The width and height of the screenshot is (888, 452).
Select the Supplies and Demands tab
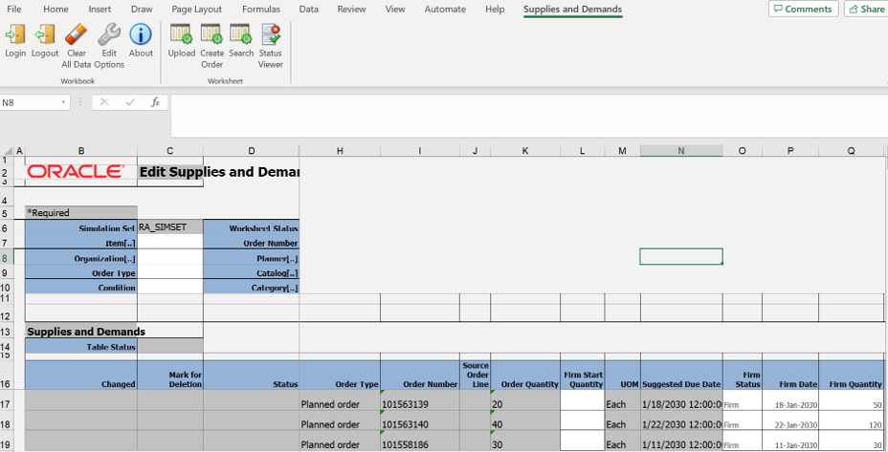(x=572, y=9)
